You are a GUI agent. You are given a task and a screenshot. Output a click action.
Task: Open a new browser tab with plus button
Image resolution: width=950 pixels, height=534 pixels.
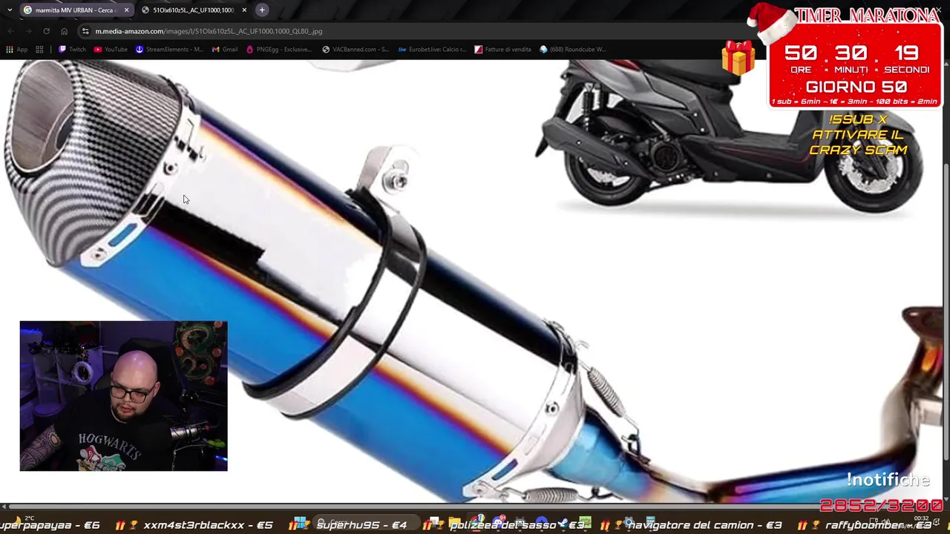click(x=262, y=10)
